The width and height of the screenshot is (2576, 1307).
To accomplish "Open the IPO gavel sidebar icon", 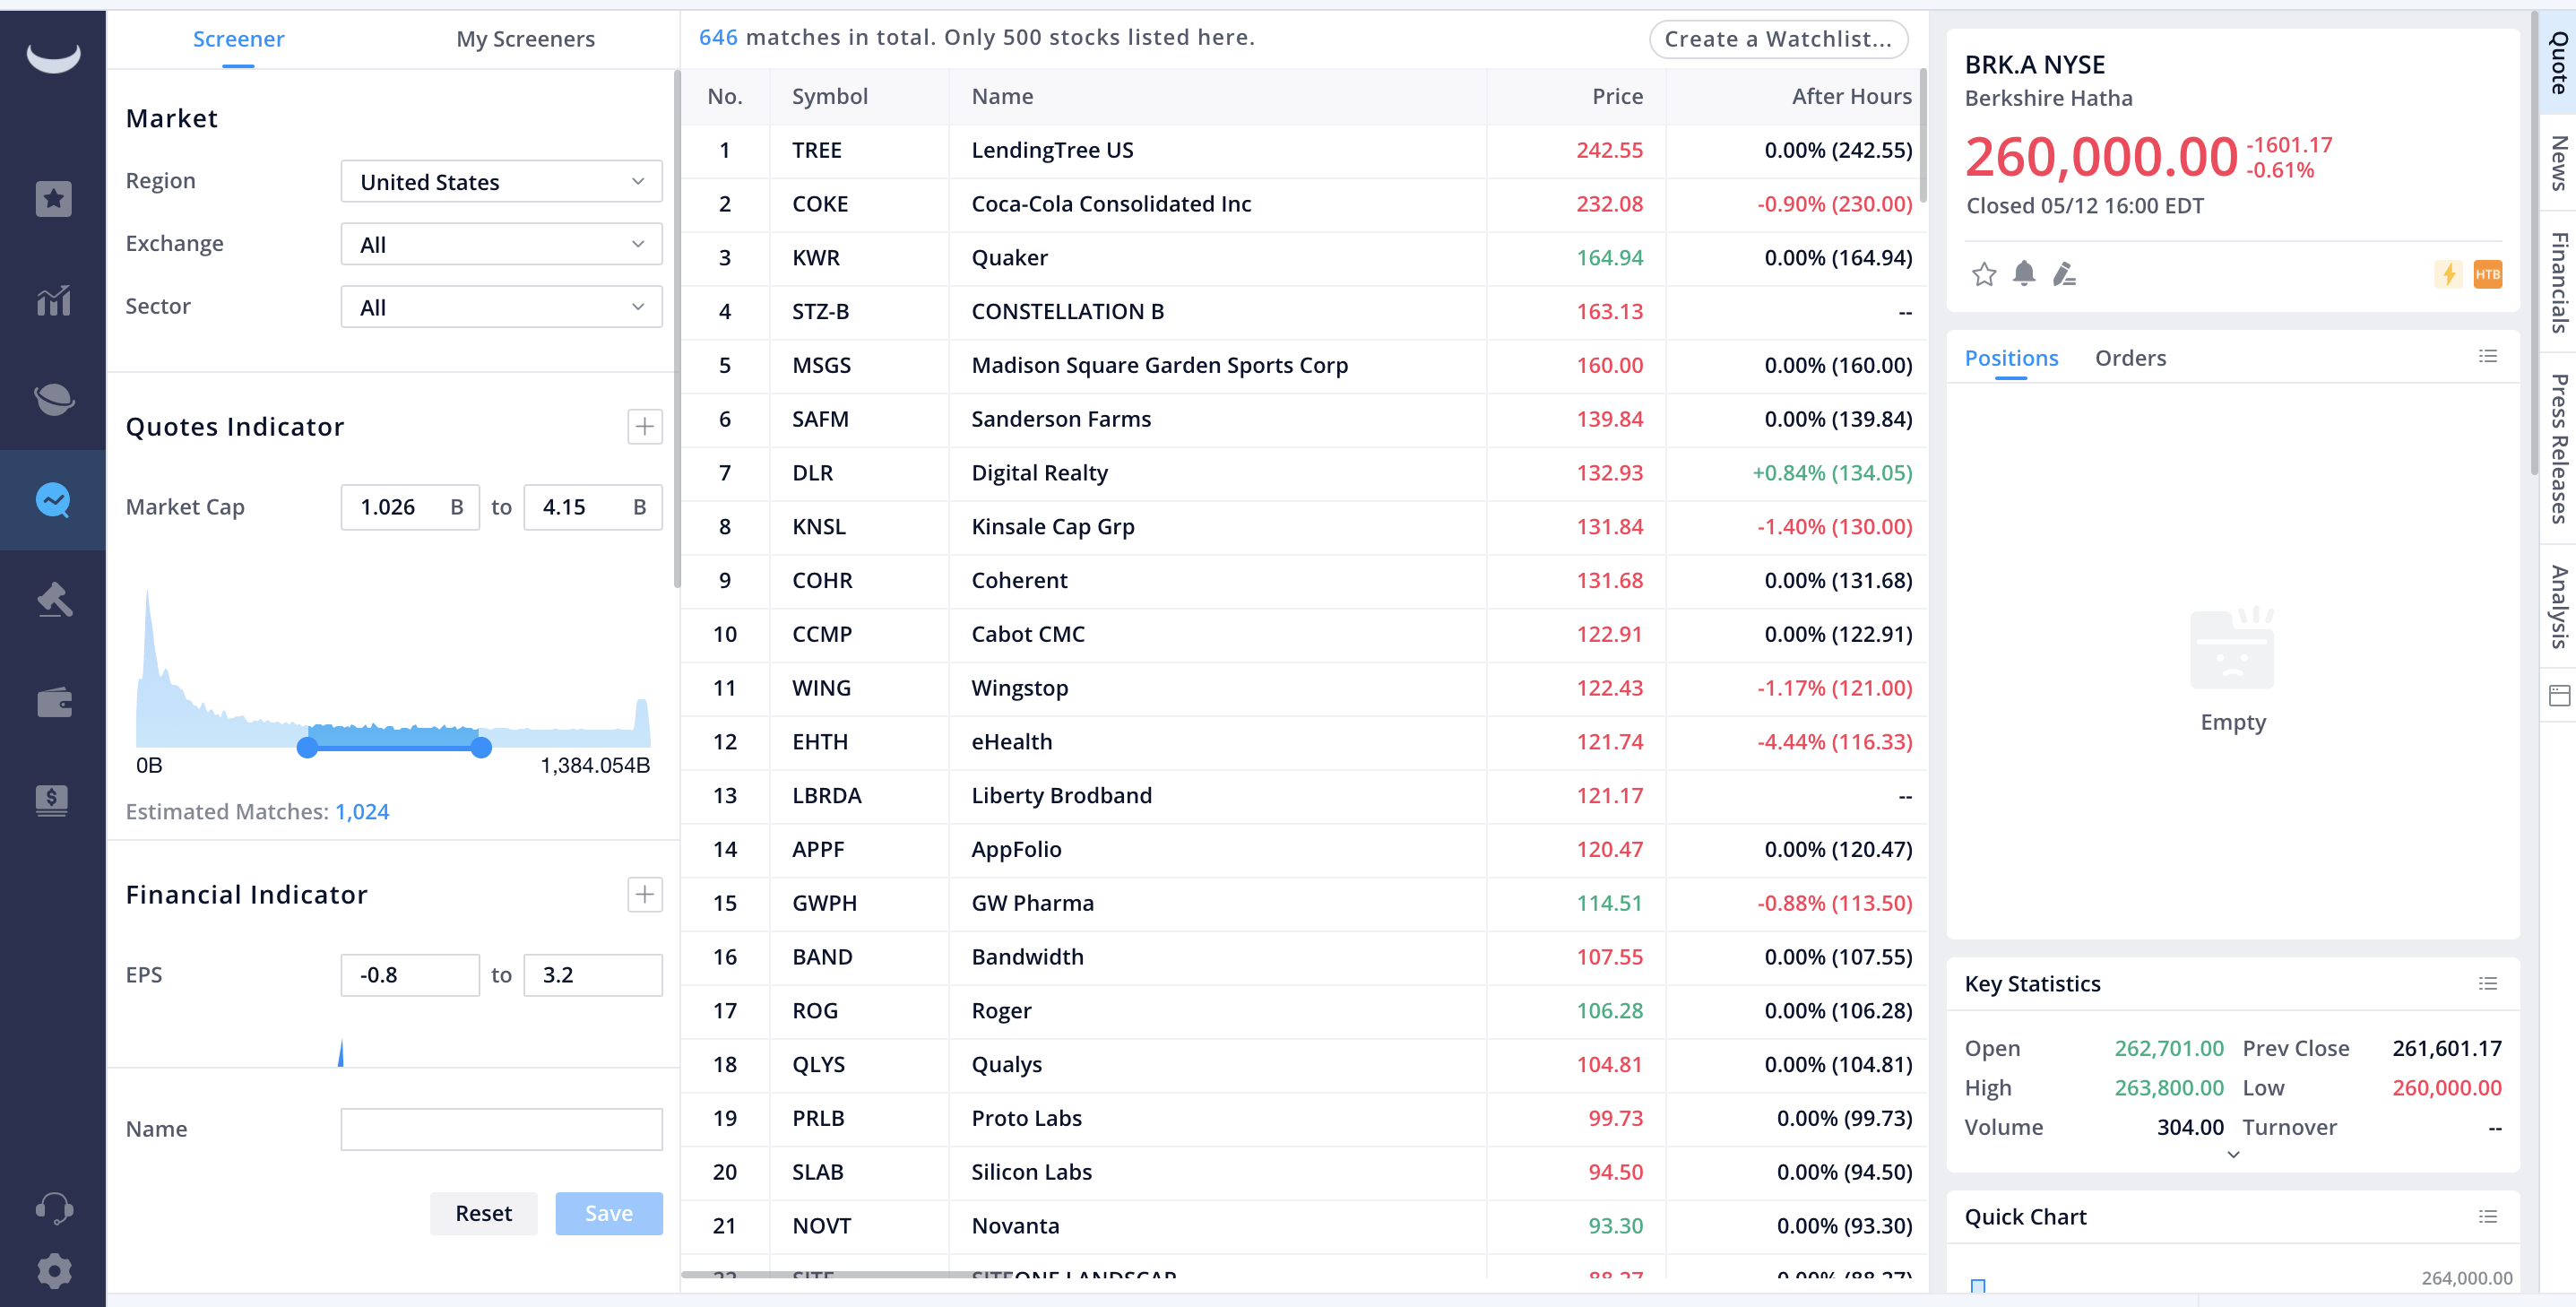I will point(53,600).
